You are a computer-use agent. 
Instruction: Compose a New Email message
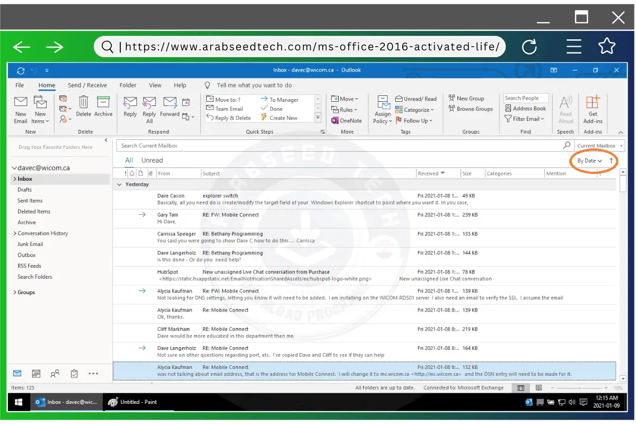point(20,109)
